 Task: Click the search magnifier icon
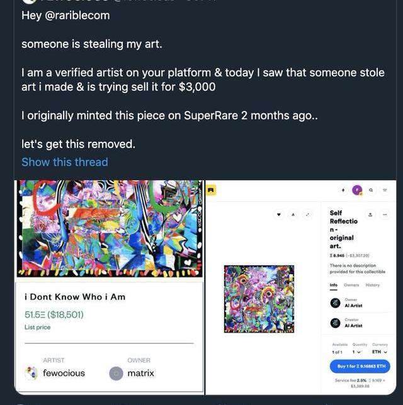pos(372,190)
